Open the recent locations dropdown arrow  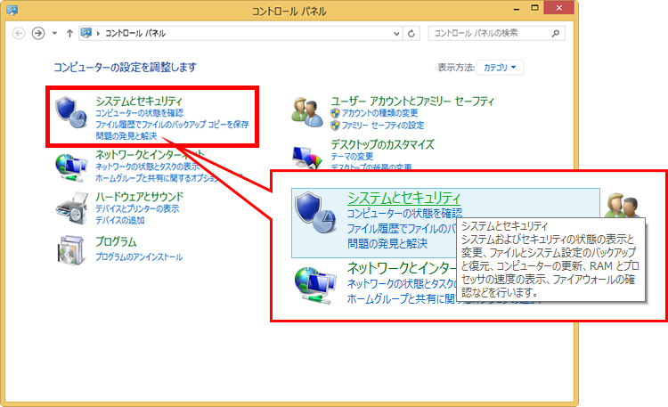[x=54, y=33]
